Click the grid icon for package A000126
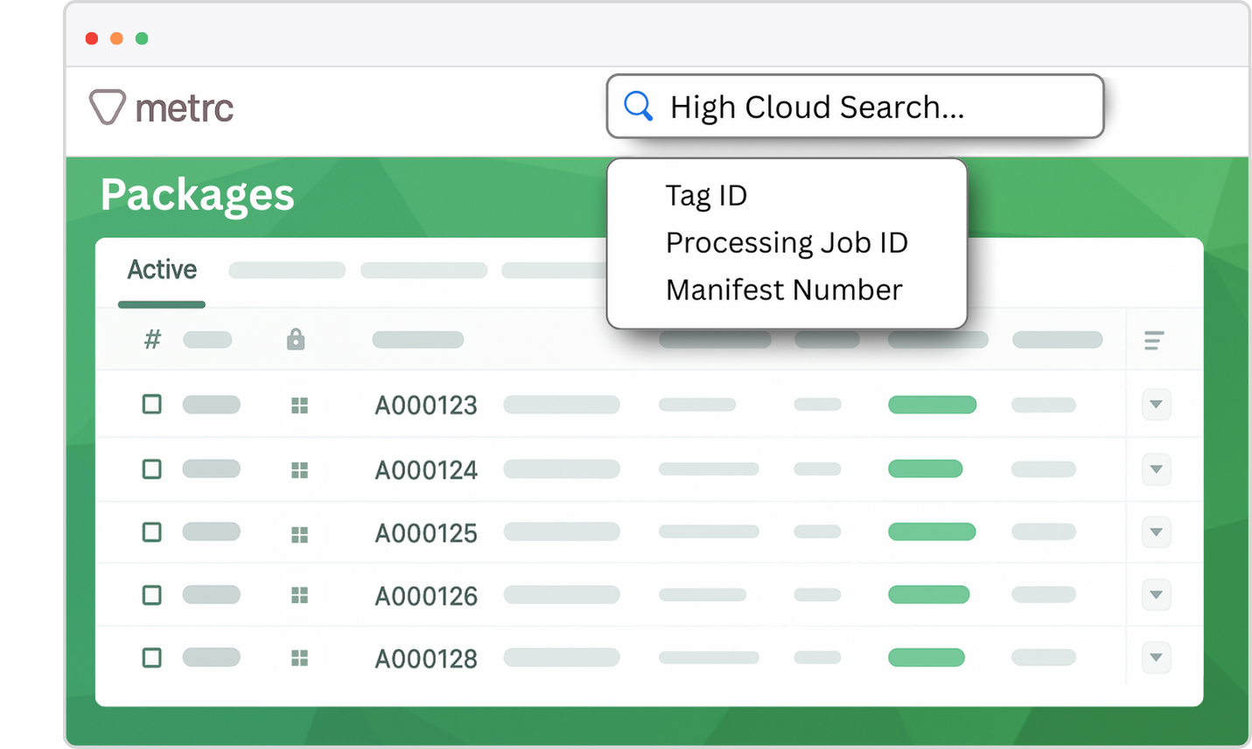The height and width of the screenshot is (749, 1252). [299, 596]
